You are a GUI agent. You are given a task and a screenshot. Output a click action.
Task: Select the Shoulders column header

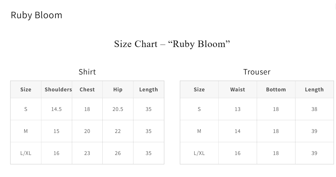point(58,89)
